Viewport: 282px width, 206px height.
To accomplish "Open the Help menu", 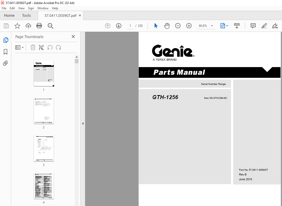I will 55,8.
